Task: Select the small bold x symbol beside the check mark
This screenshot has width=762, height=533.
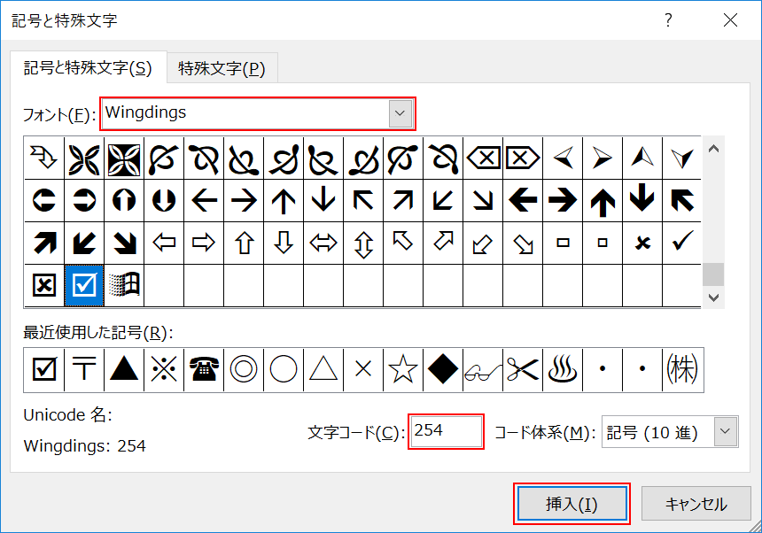Action: [642, 243]
